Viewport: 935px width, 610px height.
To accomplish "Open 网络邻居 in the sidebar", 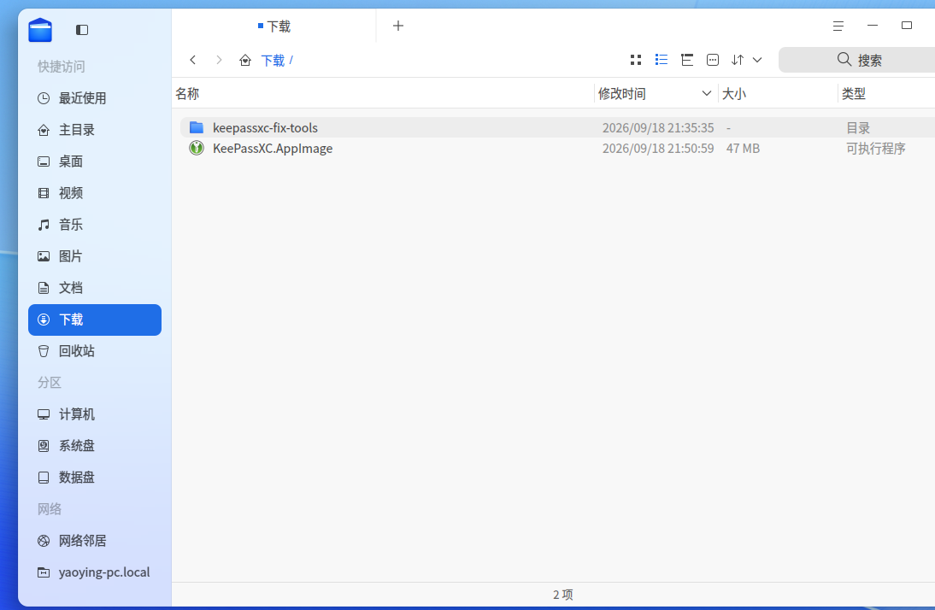I will tap(95, 540).
